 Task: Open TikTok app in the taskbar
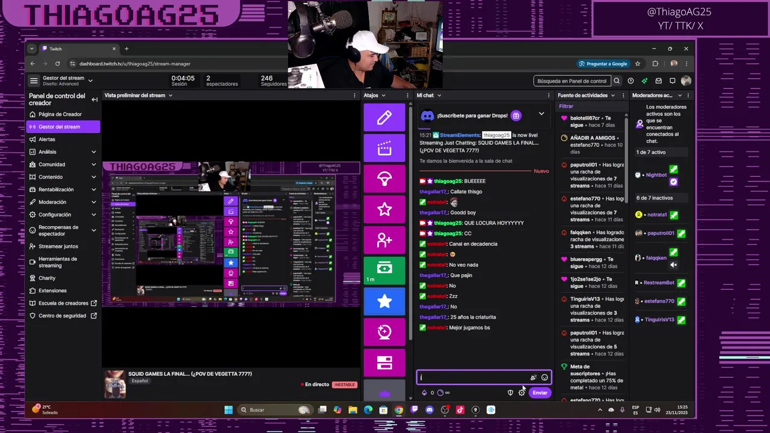(x=460, y=410)
